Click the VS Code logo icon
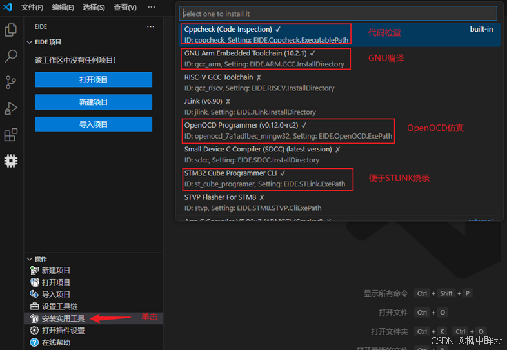The image size is (507, 350). tap(8, 7)
